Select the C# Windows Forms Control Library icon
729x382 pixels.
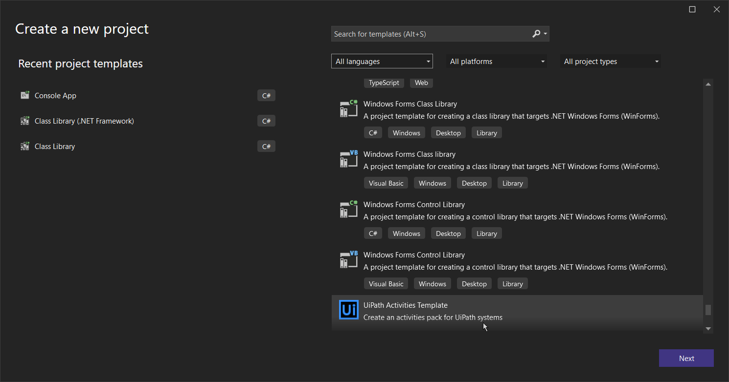coord(348,209)
